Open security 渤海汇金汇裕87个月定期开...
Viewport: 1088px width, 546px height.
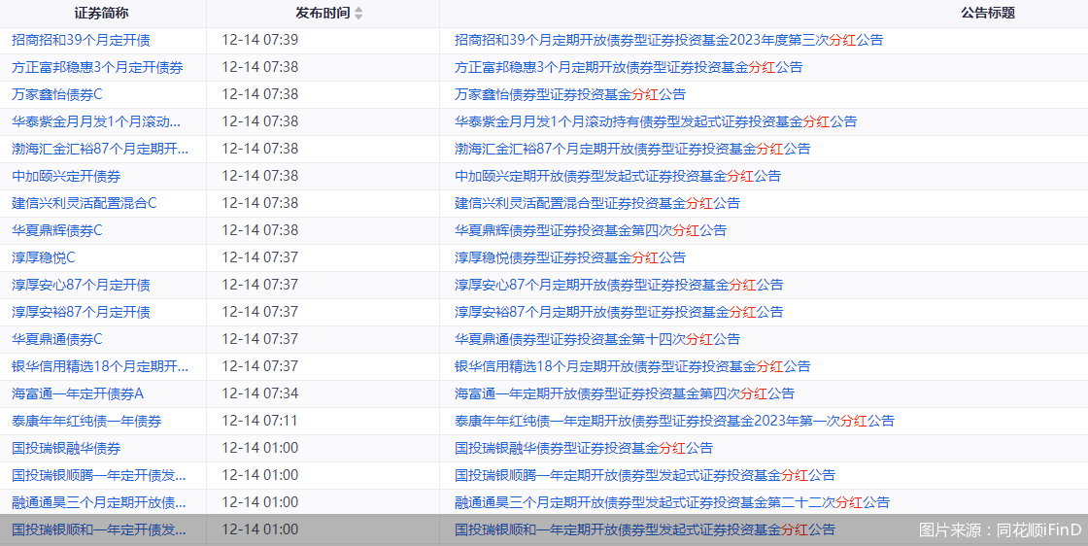click(100, 149)
